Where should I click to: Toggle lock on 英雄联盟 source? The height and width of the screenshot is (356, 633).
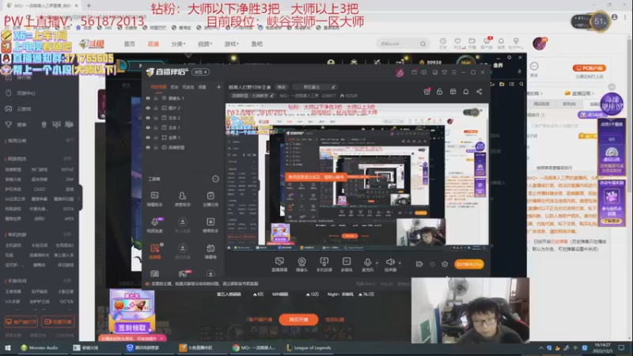click(156, 147)
